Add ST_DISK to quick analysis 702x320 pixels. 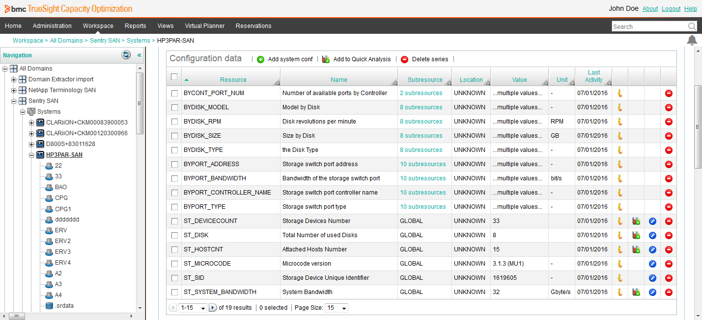point(636,235)
